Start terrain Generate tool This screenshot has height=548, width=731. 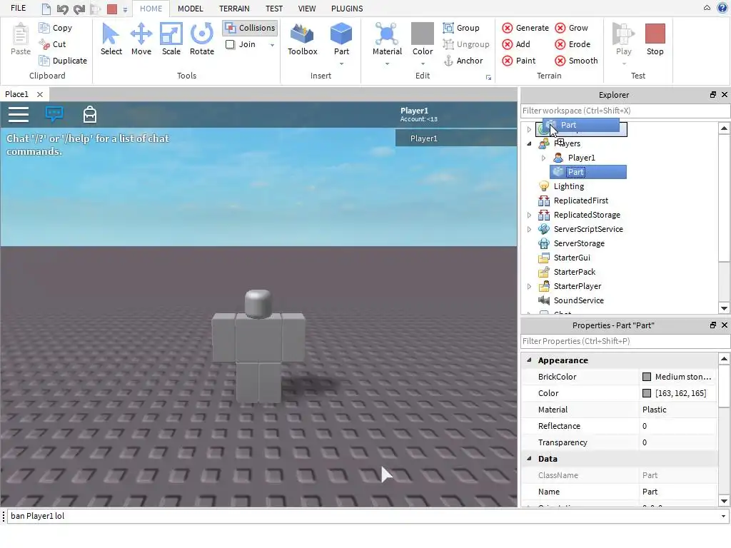[525, 28]
